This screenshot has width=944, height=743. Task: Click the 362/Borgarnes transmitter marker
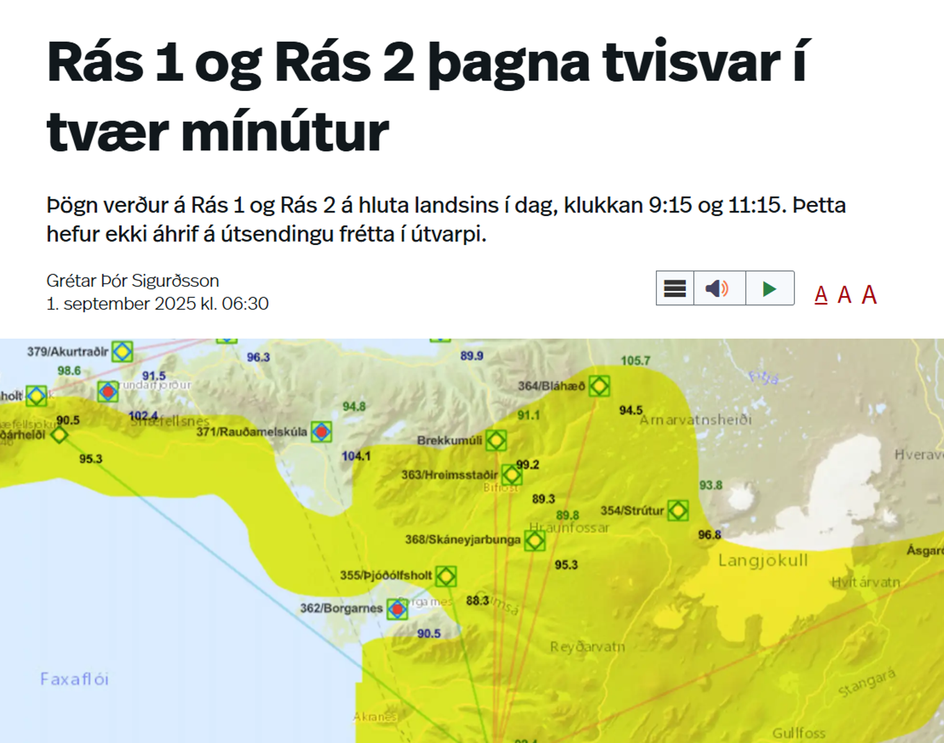[397, 609]
